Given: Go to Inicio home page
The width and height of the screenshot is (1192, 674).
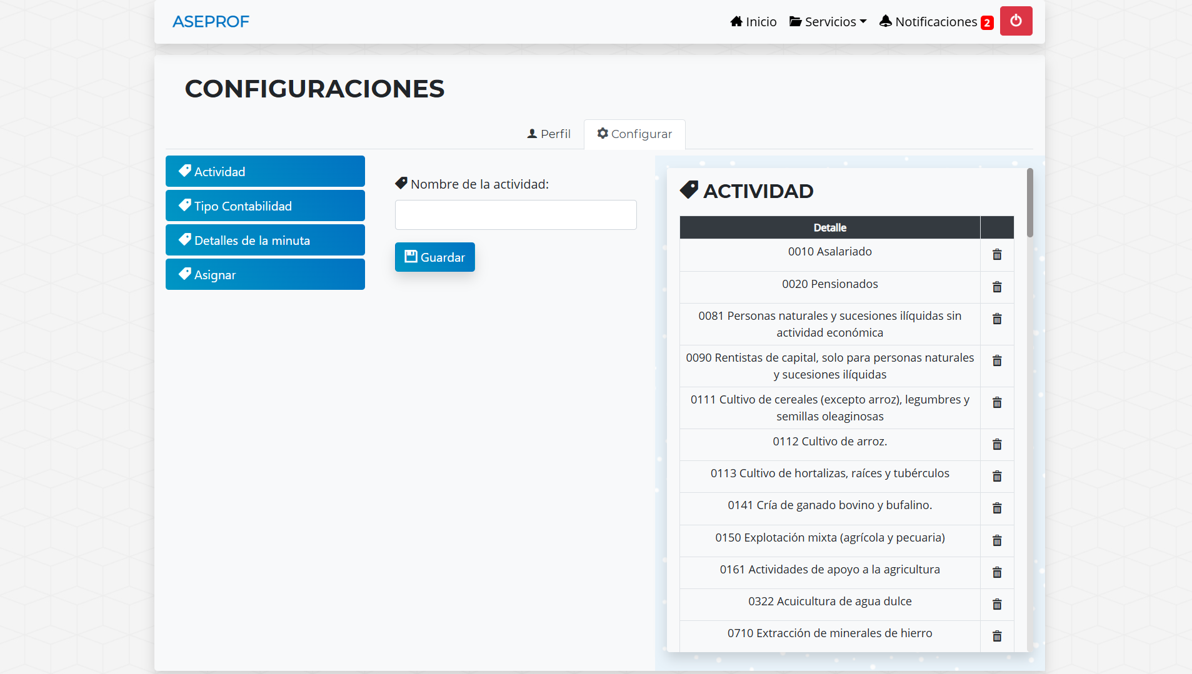Looking at the screenshot, I should [753, 22].
